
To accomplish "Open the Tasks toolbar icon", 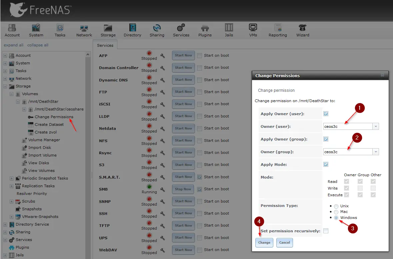I will [60, 30].
